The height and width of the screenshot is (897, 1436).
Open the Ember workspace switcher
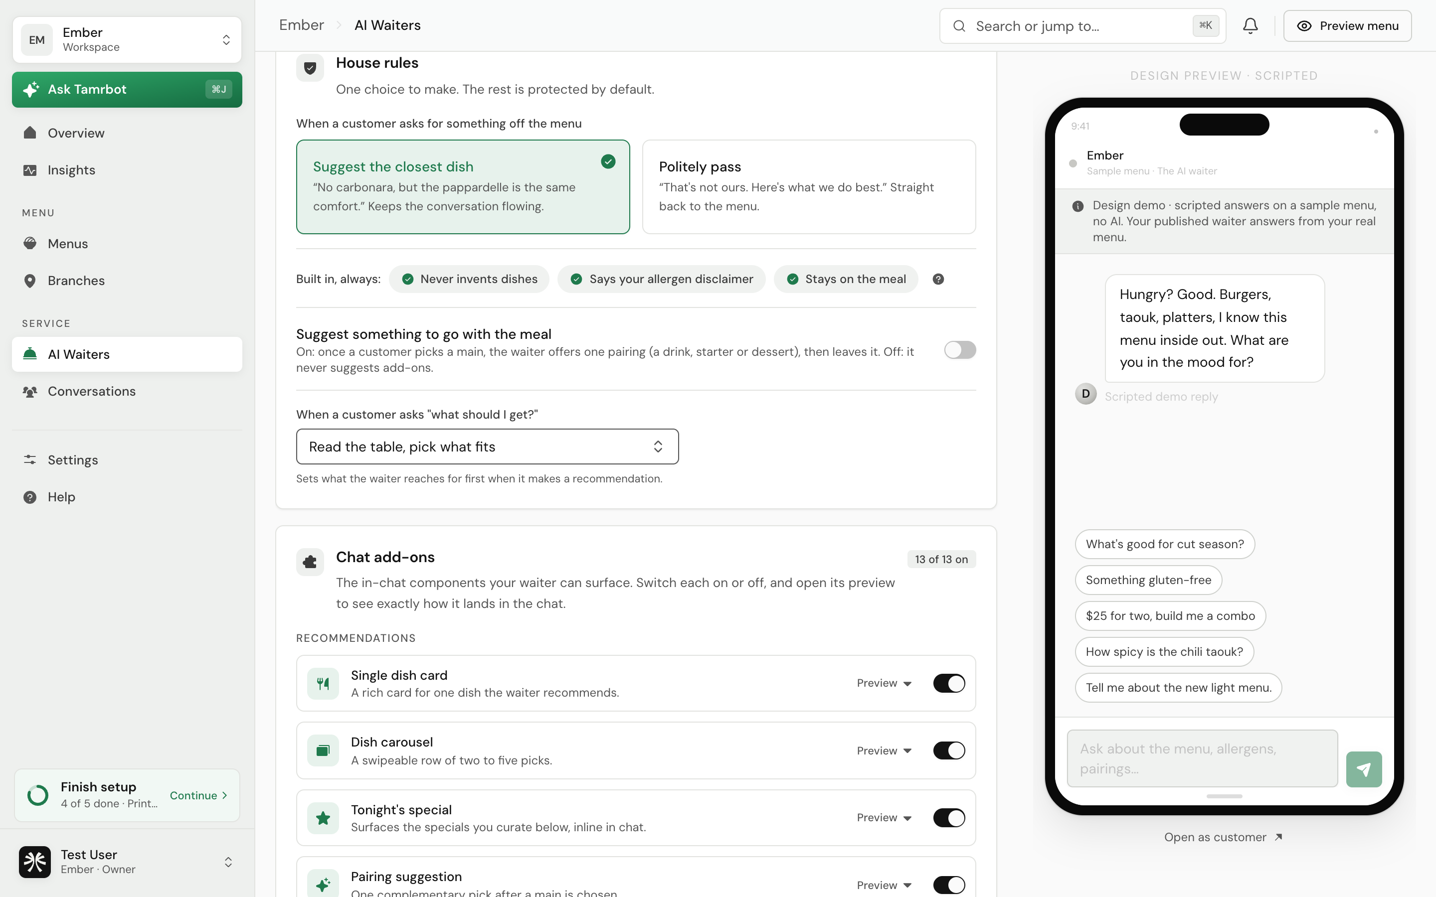pyautogui.click(x=127, y=40)
